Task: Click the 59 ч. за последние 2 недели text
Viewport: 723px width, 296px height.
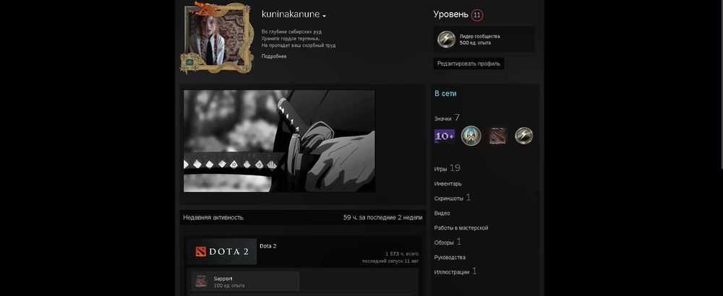Action: coord(382,217)
